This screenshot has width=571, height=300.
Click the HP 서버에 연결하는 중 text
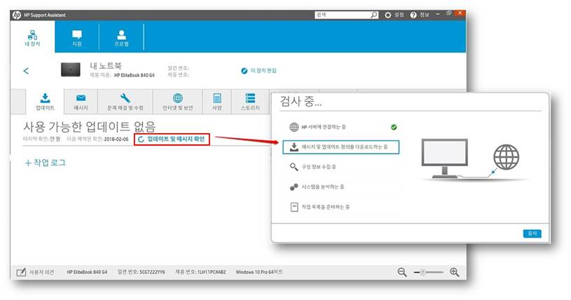coord(324,127)
